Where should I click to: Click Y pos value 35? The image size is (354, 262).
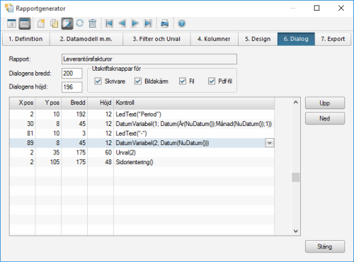pos(56,152)
